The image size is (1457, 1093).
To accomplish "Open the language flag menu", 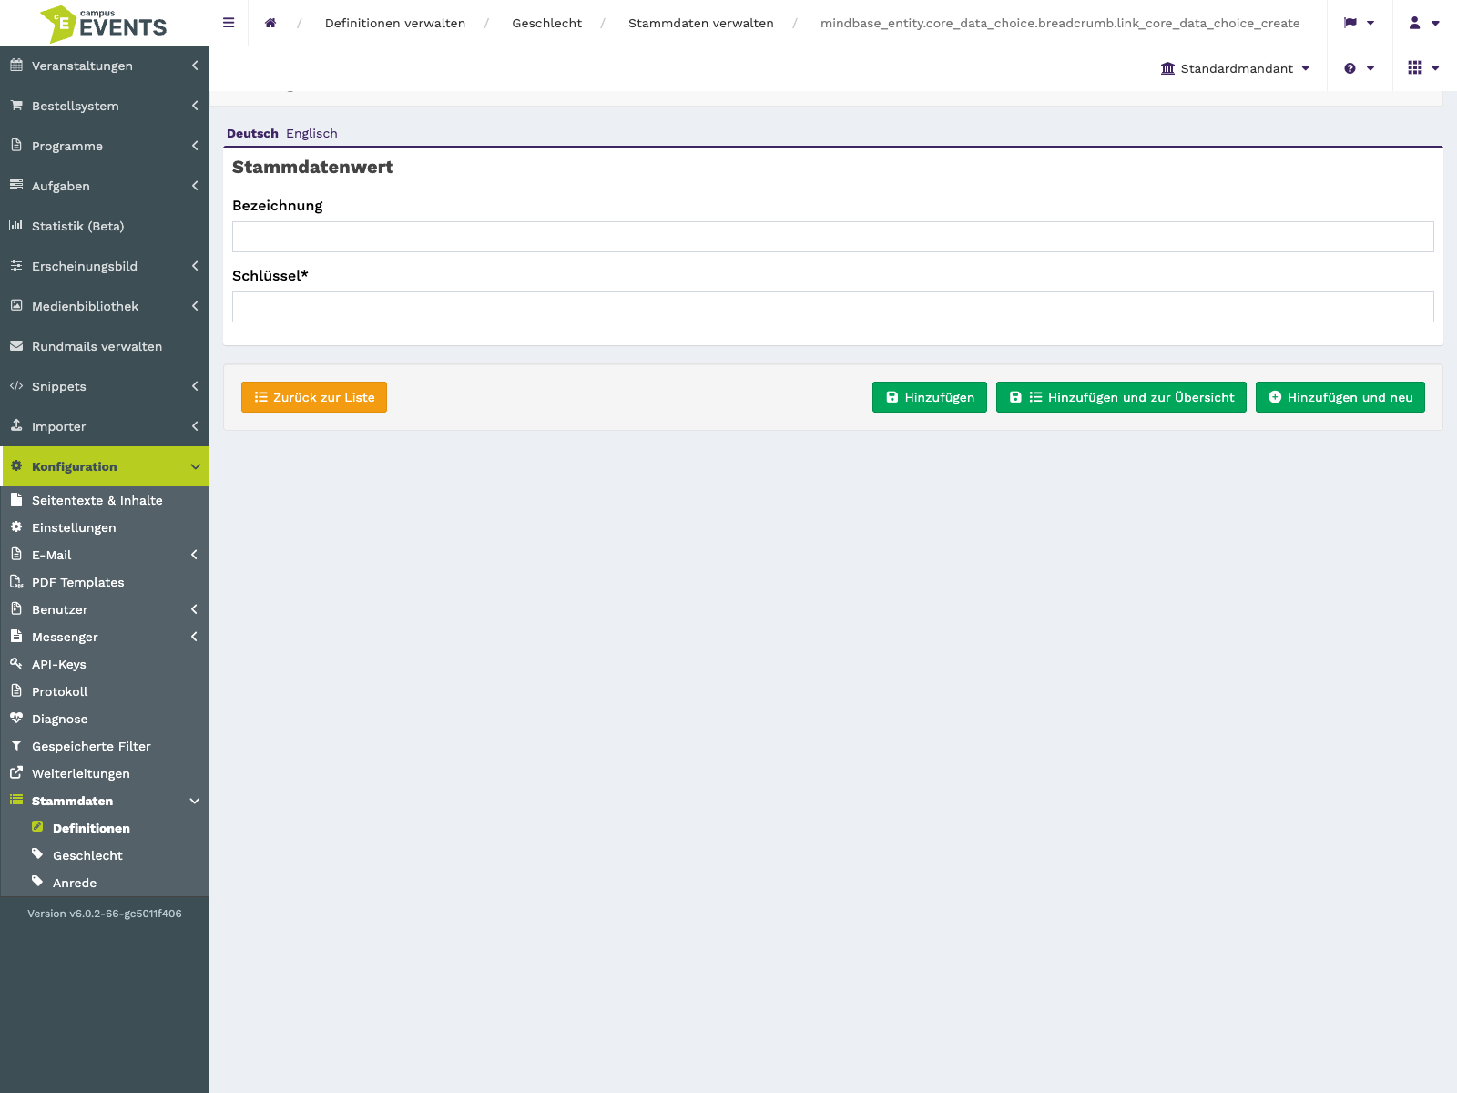I will coord(1359,23).
